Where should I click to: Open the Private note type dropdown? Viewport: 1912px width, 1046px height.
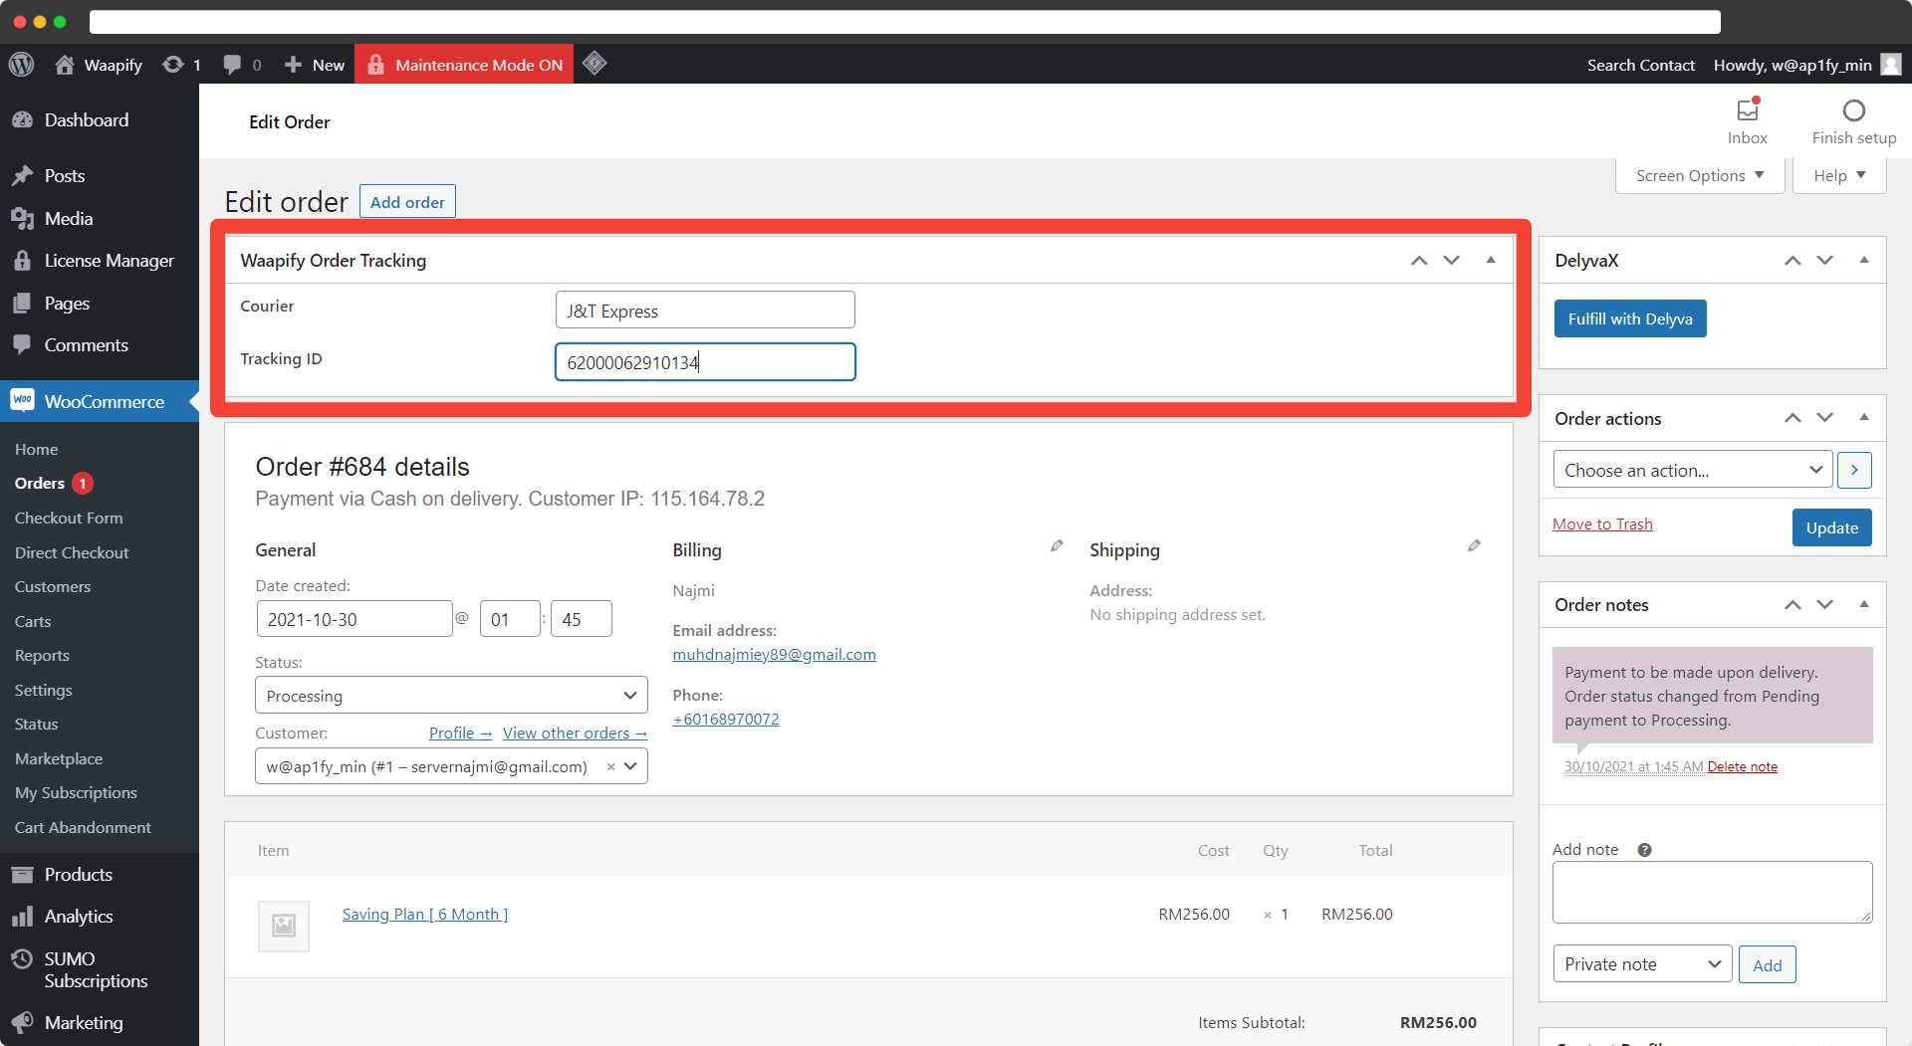(x=1642, y=964)
